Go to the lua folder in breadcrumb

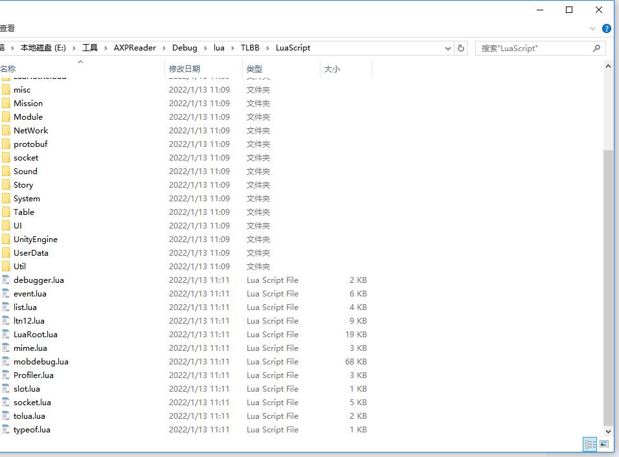[219, 48]
